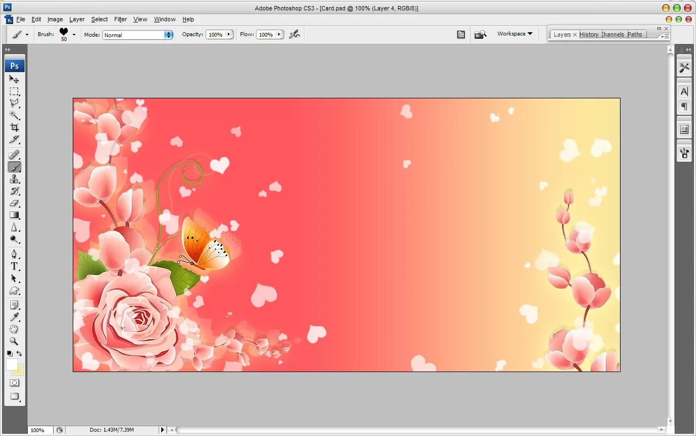Select the Rectangular Marquee tool

[14, 91]
